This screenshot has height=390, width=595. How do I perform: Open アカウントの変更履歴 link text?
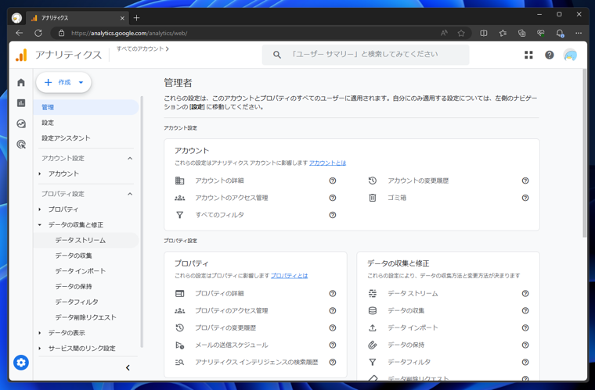coord(418,181)
